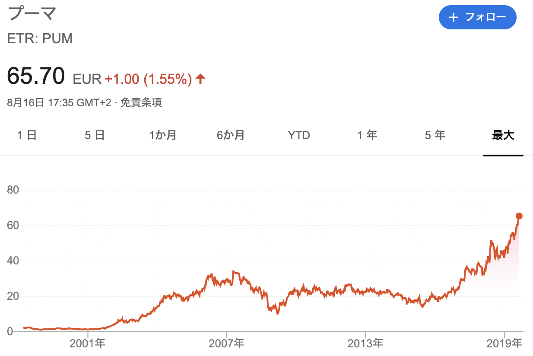Click the 2007年 axis label
Screen dimensions: 533x356
[x=227, y=344]
